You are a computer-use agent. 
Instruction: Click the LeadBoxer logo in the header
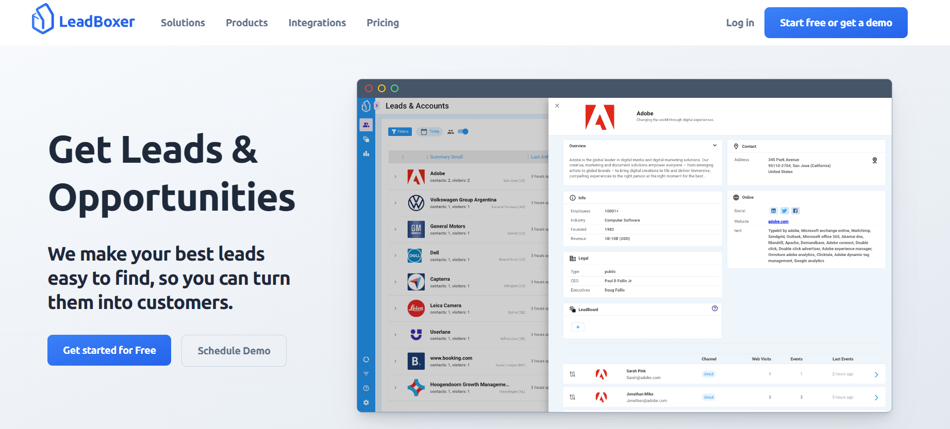[x=84, y=20]
